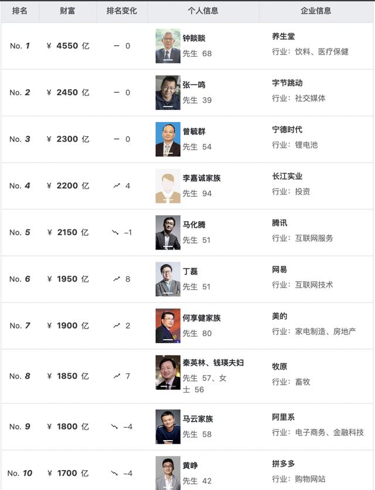Click the upward trend arrow in 何享健家族 row

(x=117, y=325)
